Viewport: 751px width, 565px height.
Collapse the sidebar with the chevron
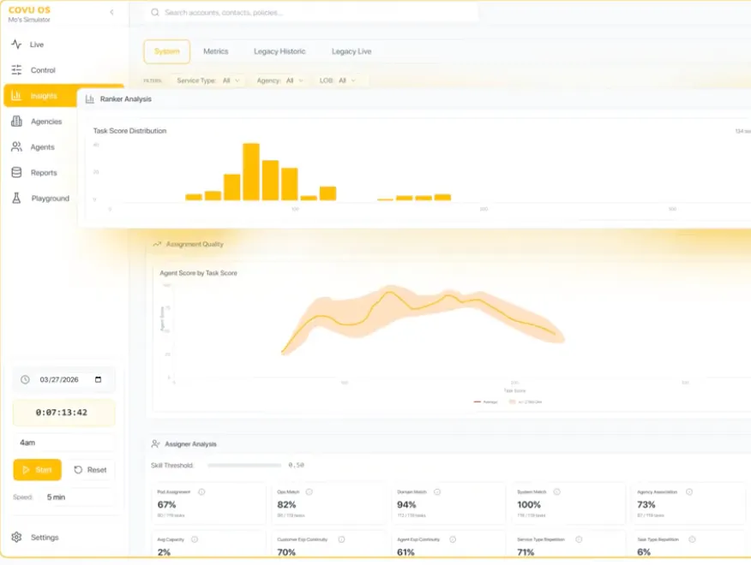111,12
